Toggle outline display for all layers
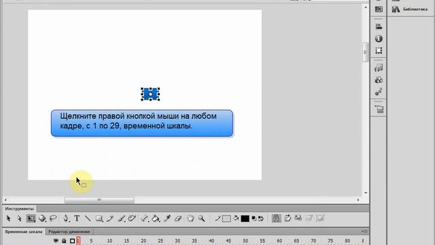Screen dimensions: 435x245 [x=72, y=241]
